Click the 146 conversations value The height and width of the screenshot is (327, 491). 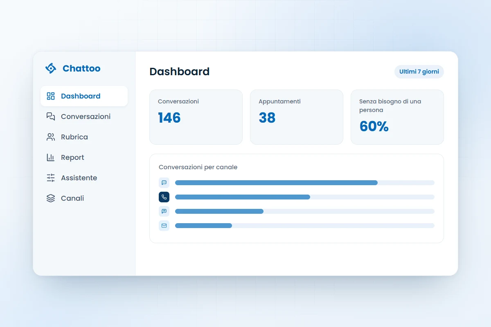(169, 118)
